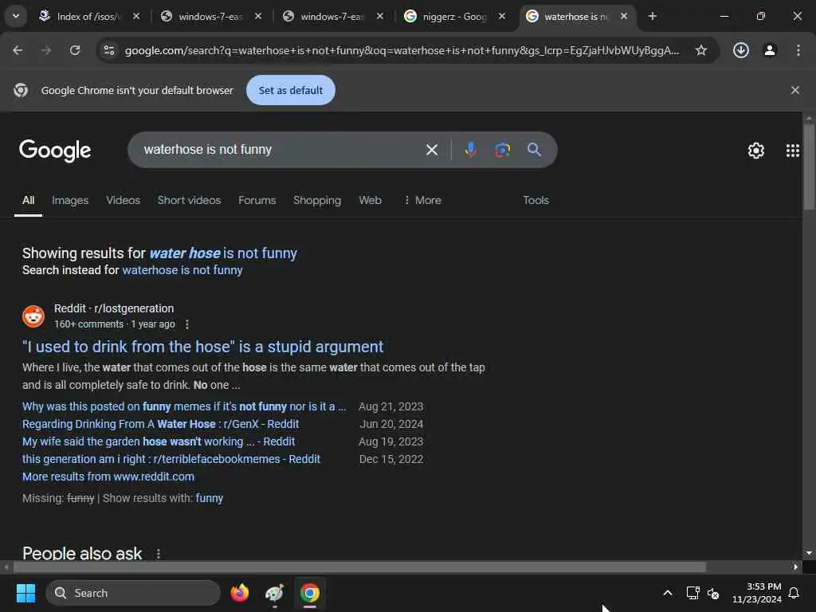
Task: Click the browser back arrow
Action: pos(18,50)
